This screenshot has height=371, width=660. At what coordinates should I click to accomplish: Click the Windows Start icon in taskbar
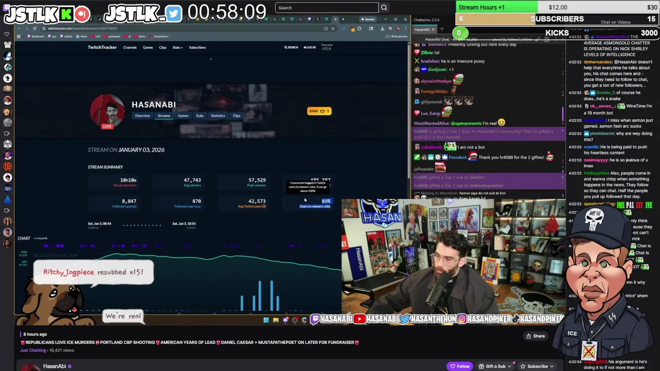click(266, 320)
